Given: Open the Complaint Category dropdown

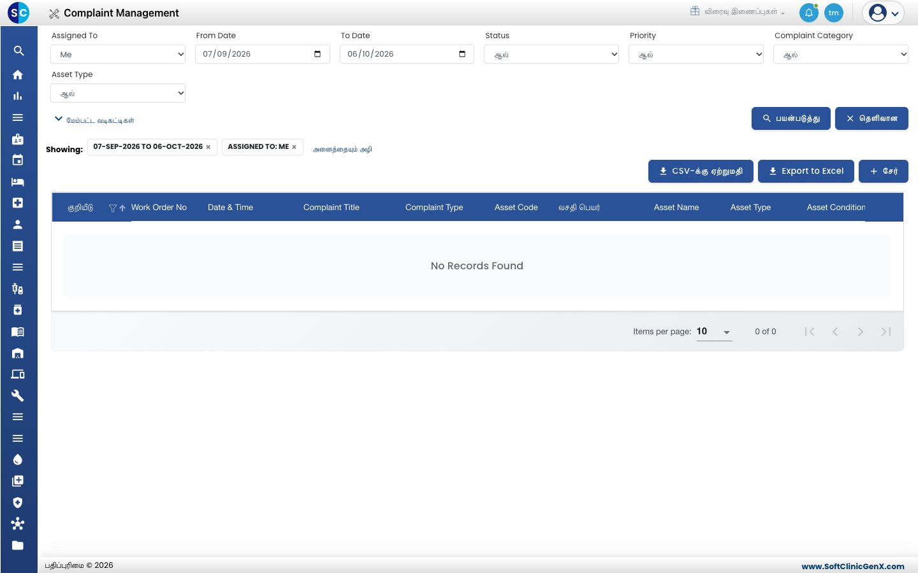Looking at the screenshot, I should click(x=841, y=54).
